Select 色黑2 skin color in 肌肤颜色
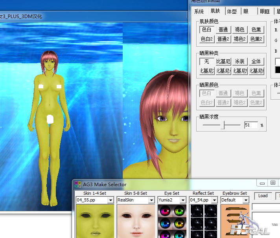280x238 pixels. (256, 39)
